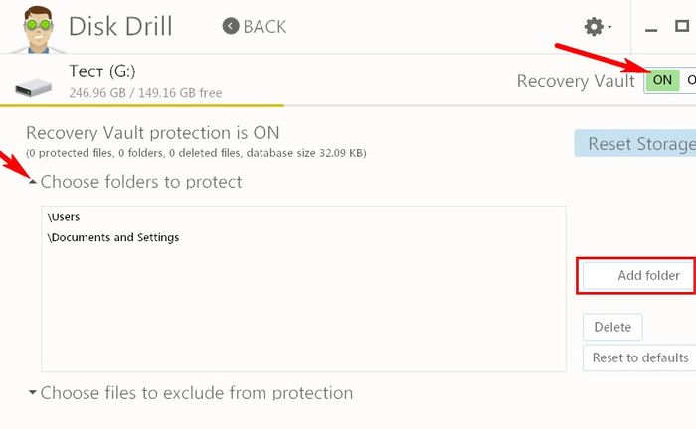Collapse the Choose folders to protect section

(x=33, y=183)
